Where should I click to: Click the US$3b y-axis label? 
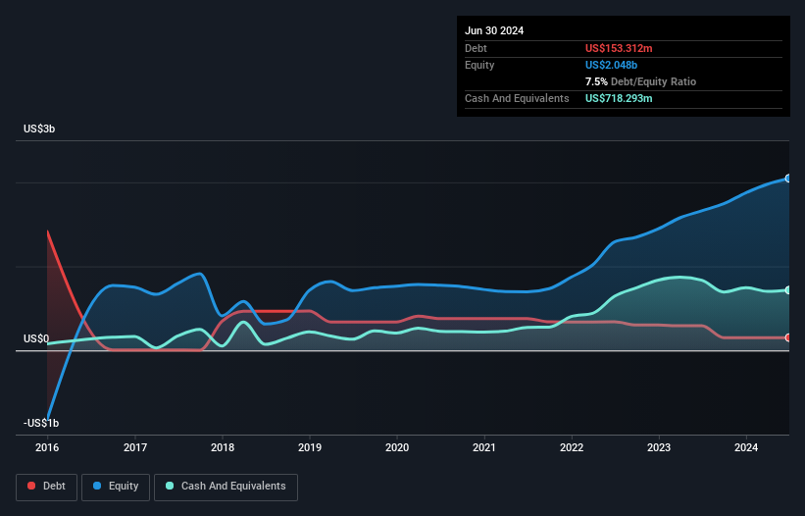pyautogui.click(x=39, y=129)
